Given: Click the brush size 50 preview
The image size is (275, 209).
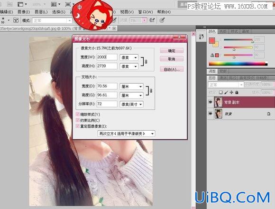Looking at the screenshot, I should tap(3, 20).
